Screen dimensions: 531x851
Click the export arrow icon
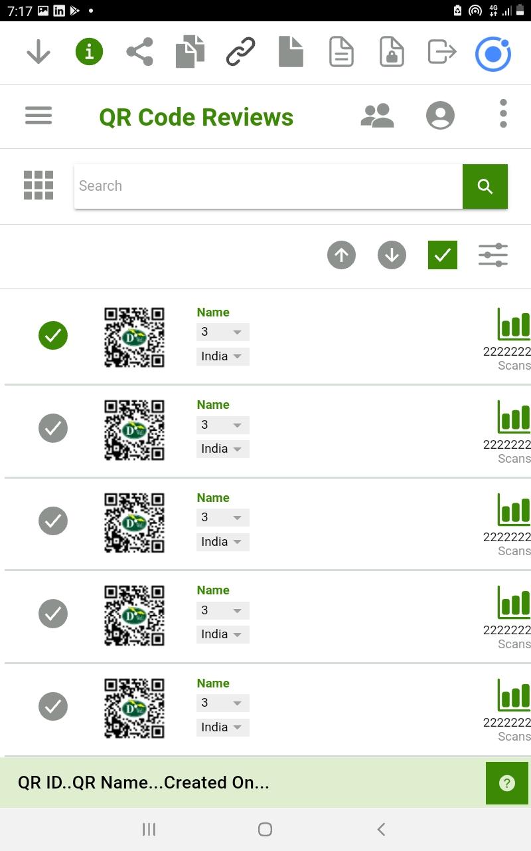coord(442,51)
